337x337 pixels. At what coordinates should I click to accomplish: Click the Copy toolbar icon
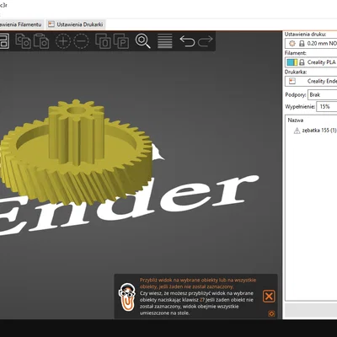(24, 41)
